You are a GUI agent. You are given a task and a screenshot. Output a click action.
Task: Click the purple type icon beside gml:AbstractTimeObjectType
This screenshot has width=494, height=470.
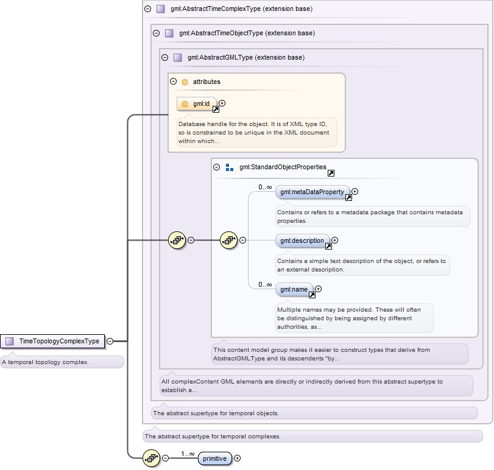click(x=169, y=33)
